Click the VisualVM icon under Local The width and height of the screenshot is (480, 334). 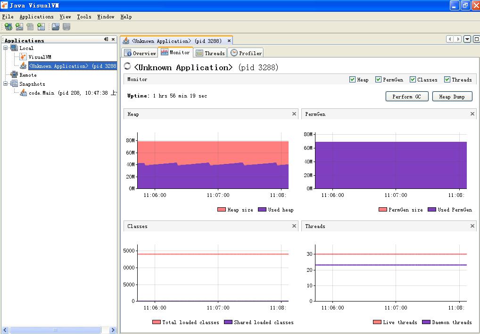[x=23, y=57]
